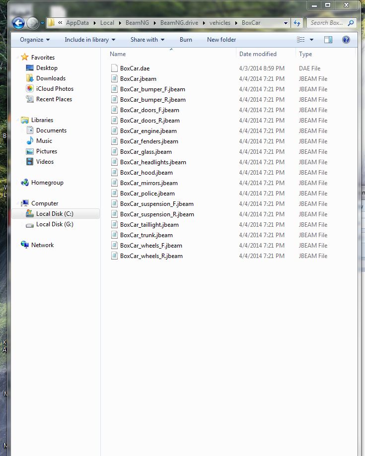365x456 pixels.
Task: Select BoxCar_doors_F.jbeam file
Action: [149, 110]
